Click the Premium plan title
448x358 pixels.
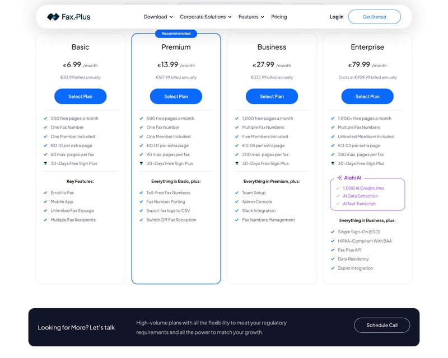(176, 47)
